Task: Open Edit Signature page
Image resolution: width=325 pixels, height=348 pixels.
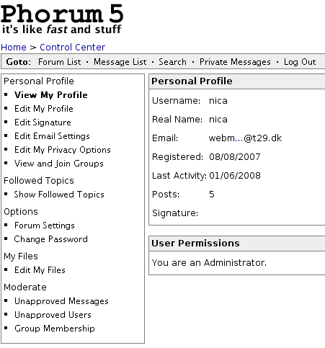Action: click(x=43, y=122)
